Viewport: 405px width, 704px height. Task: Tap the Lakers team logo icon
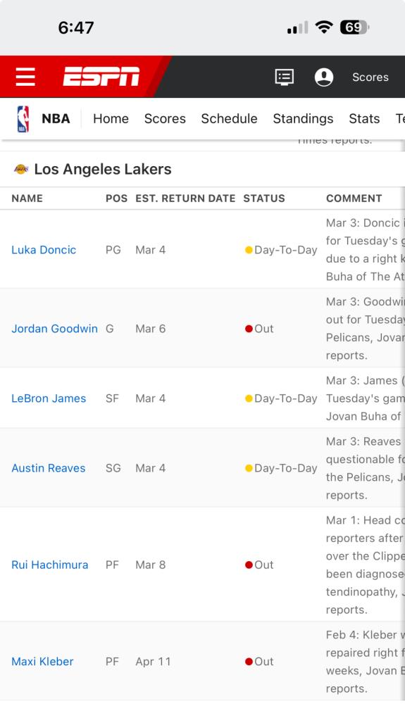click(21, 169)
